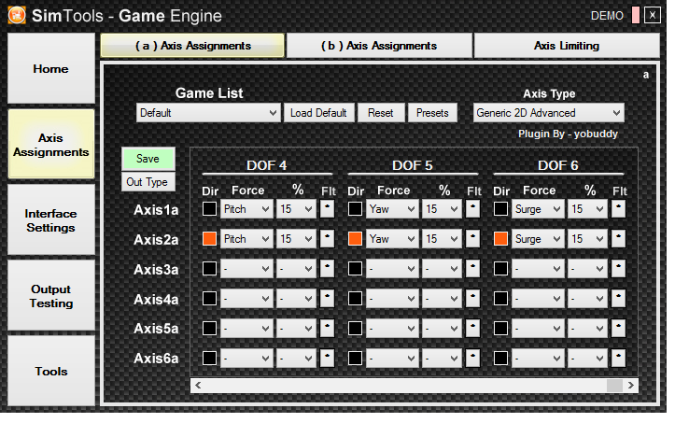Open filter button for Axis5a DOF 6
This screenshot has height=423, width=675.
click(x=618, y=329)
